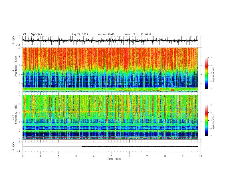Click the ch.2 spectrogram plot
Screen dimensions: 226x175
pos(110,117)
